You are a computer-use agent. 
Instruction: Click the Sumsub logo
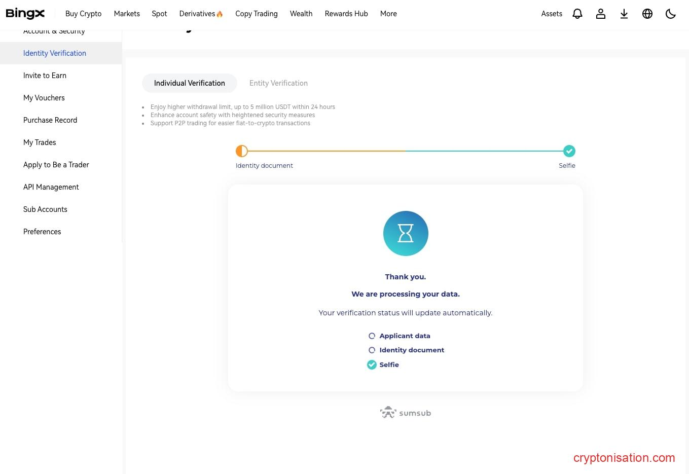pyautogui.click(x=406, y=413)
